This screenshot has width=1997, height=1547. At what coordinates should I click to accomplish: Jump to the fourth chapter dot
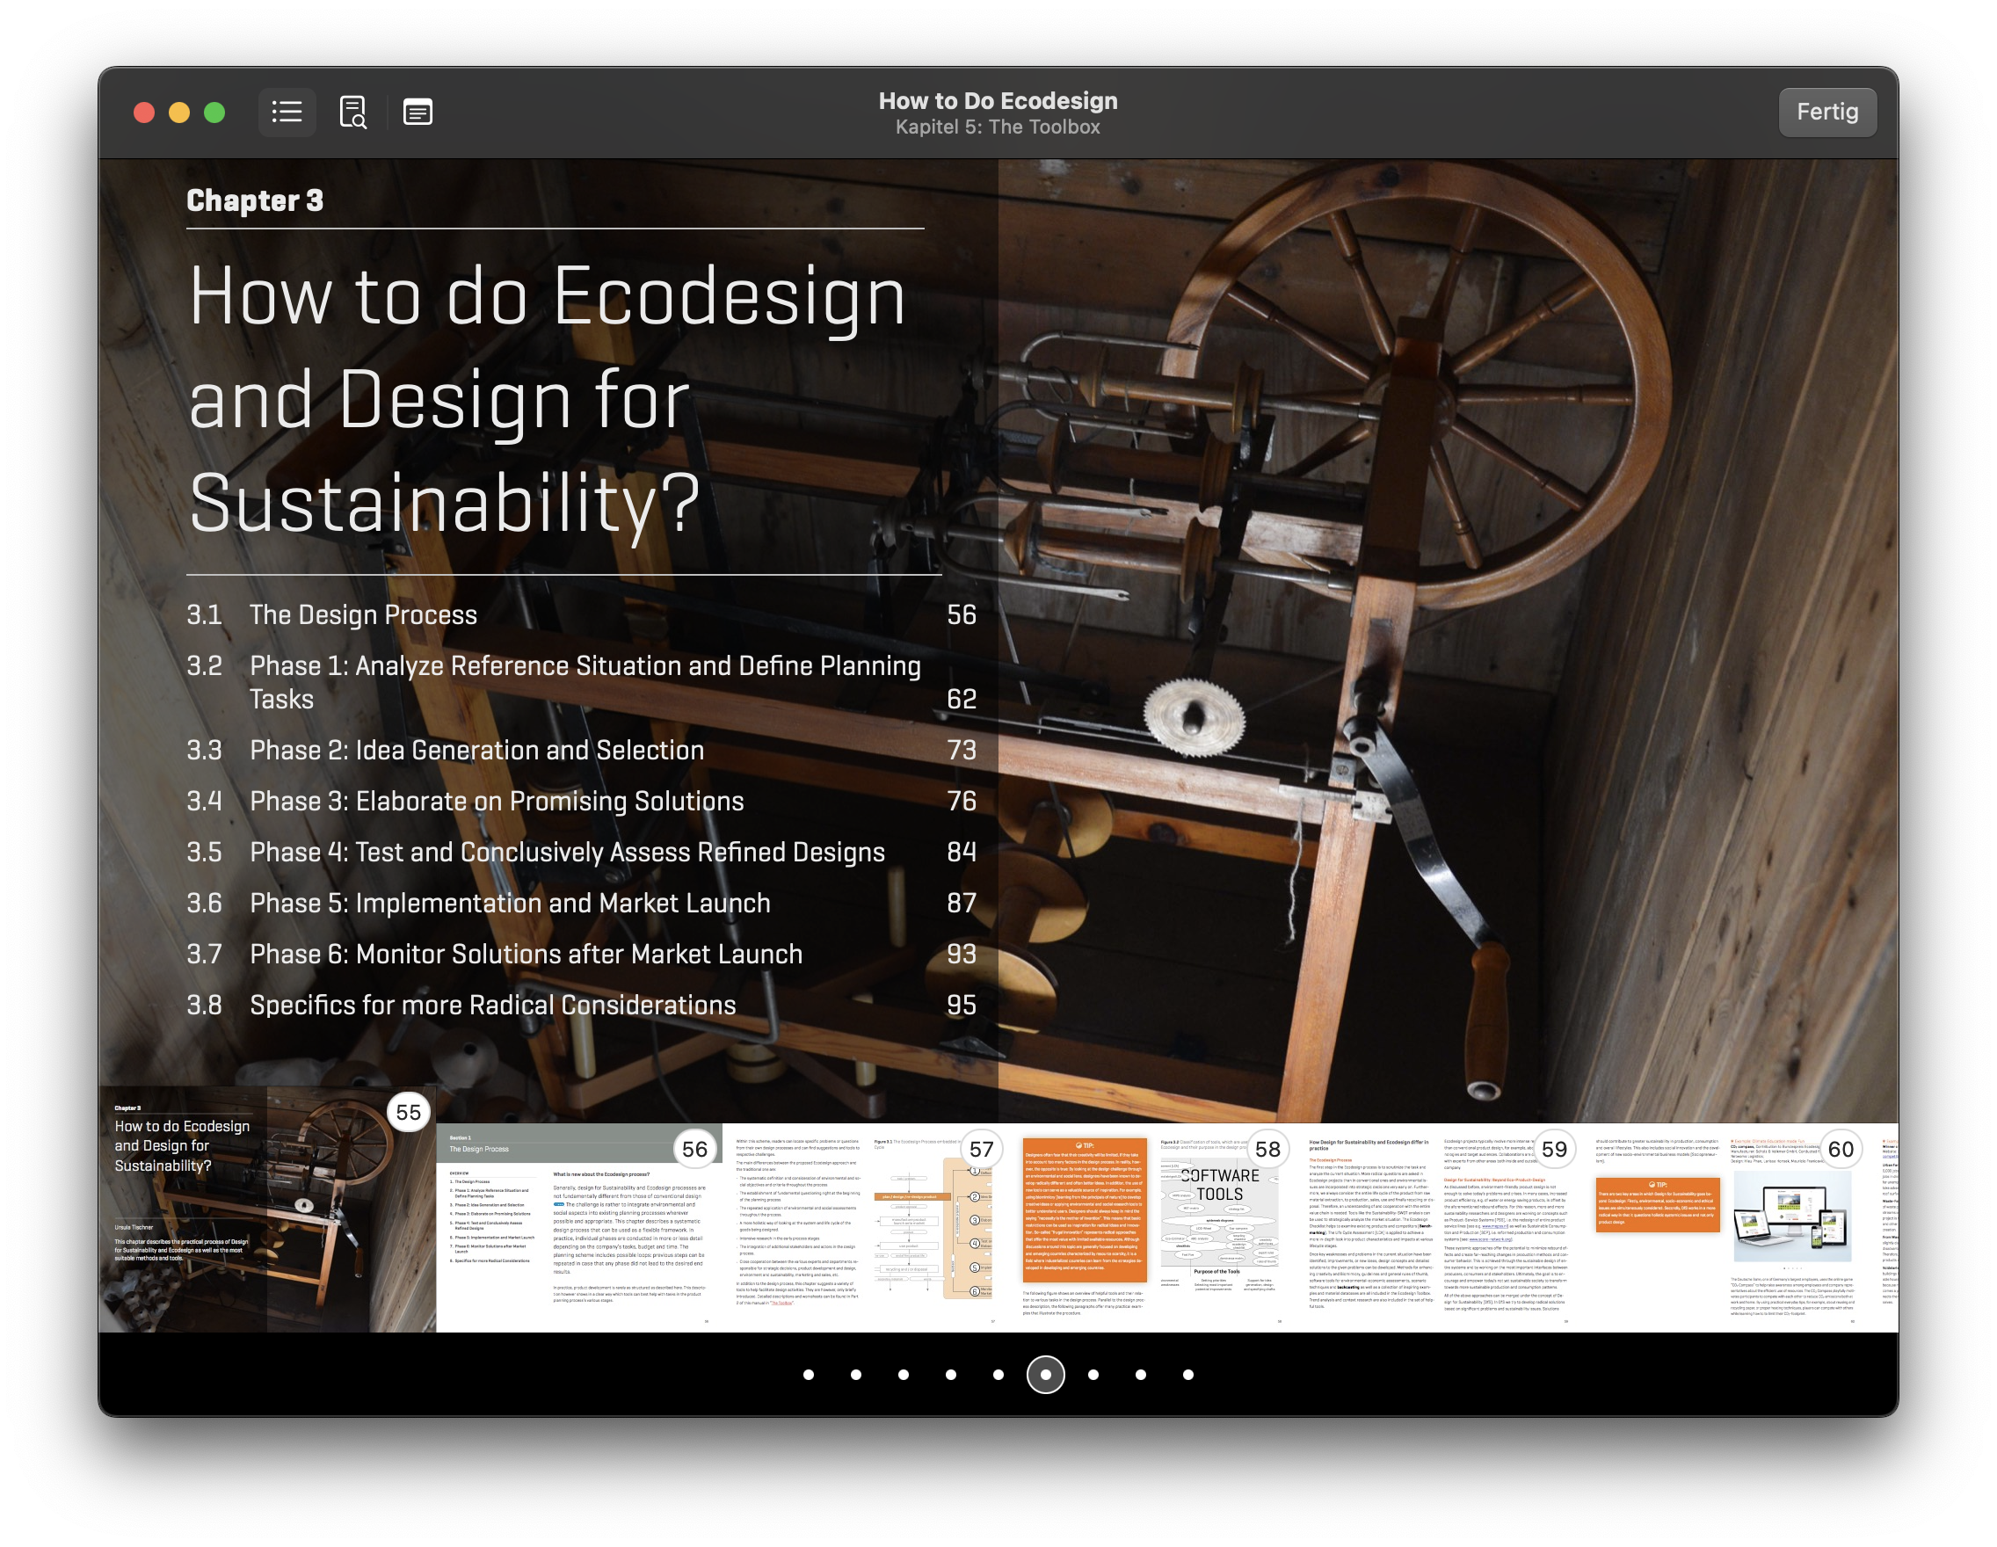(x=951, y=1374)
